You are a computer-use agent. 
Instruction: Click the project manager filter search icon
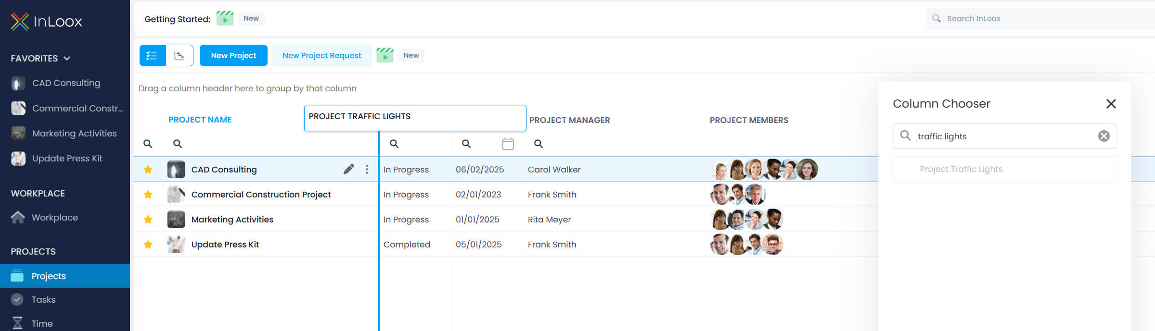pyautogui.click(x=539, y=144)
